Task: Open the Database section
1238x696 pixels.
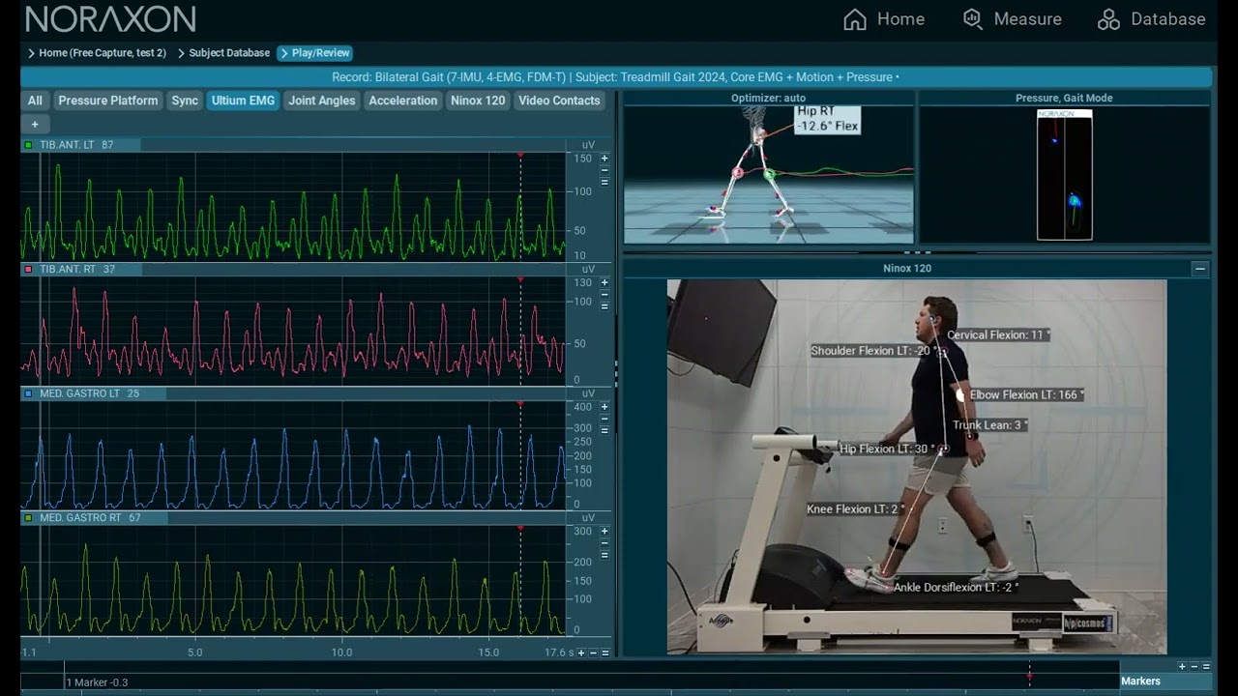Action: pos(1151,19)
